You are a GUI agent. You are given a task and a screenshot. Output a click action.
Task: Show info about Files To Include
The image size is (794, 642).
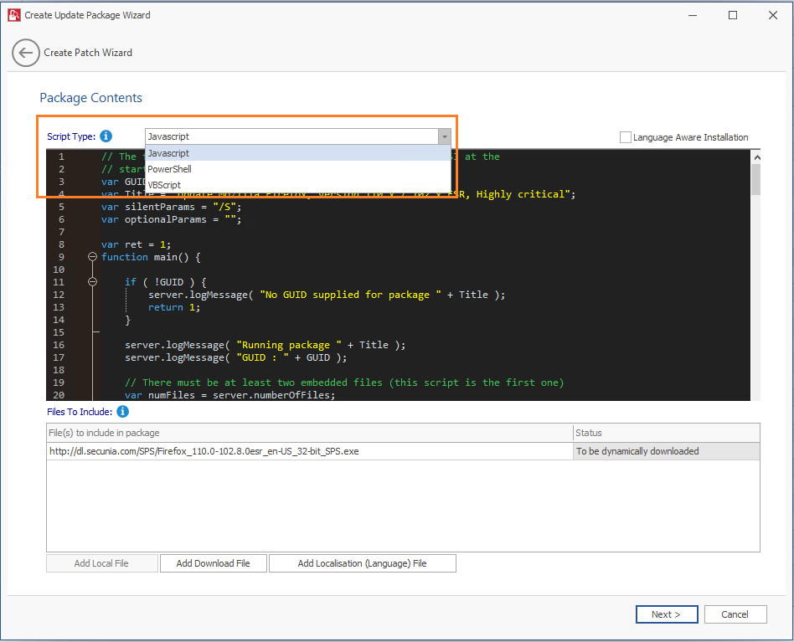[122, 412]
